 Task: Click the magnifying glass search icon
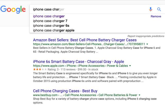pos(159,9)
